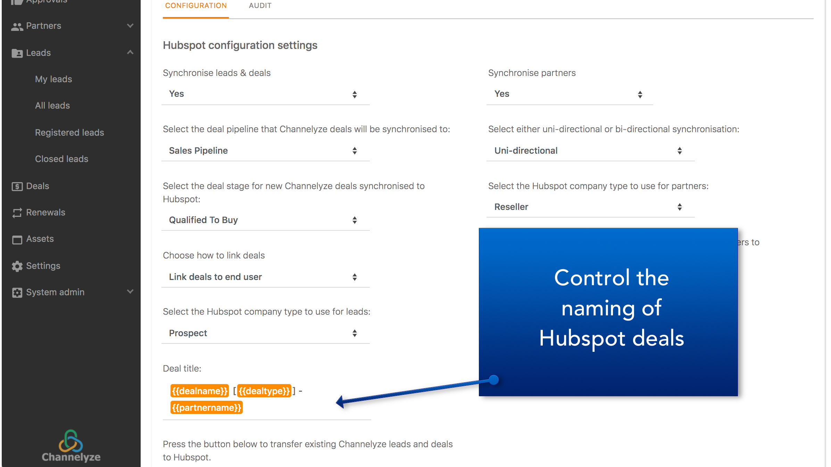Click the Partners people icon
This screenshot has height=467, width=831.
[x=17, y=26]
